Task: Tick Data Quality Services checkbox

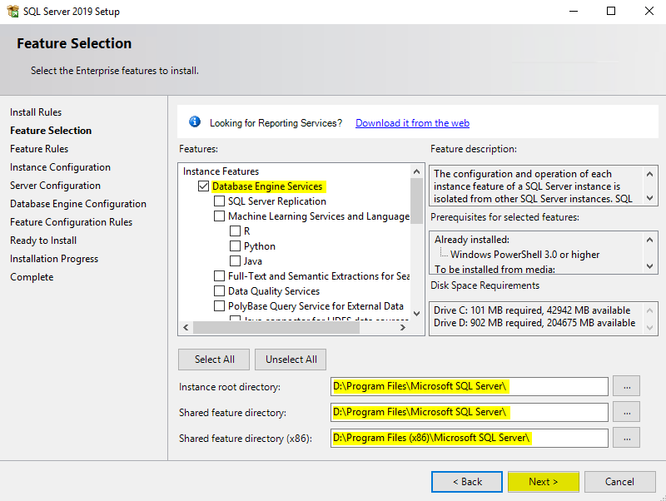Action: [220, 291]
